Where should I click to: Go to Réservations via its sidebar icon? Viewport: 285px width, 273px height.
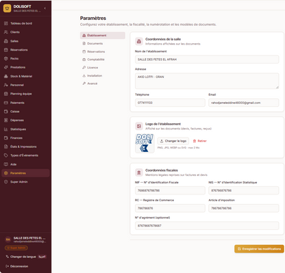[6, 50]
